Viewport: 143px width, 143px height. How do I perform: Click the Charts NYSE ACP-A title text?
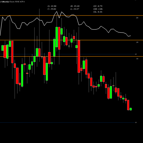17,2
